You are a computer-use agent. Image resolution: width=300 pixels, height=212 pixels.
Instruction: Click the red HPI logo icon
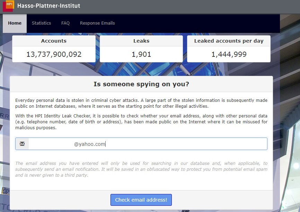[8, 6]
